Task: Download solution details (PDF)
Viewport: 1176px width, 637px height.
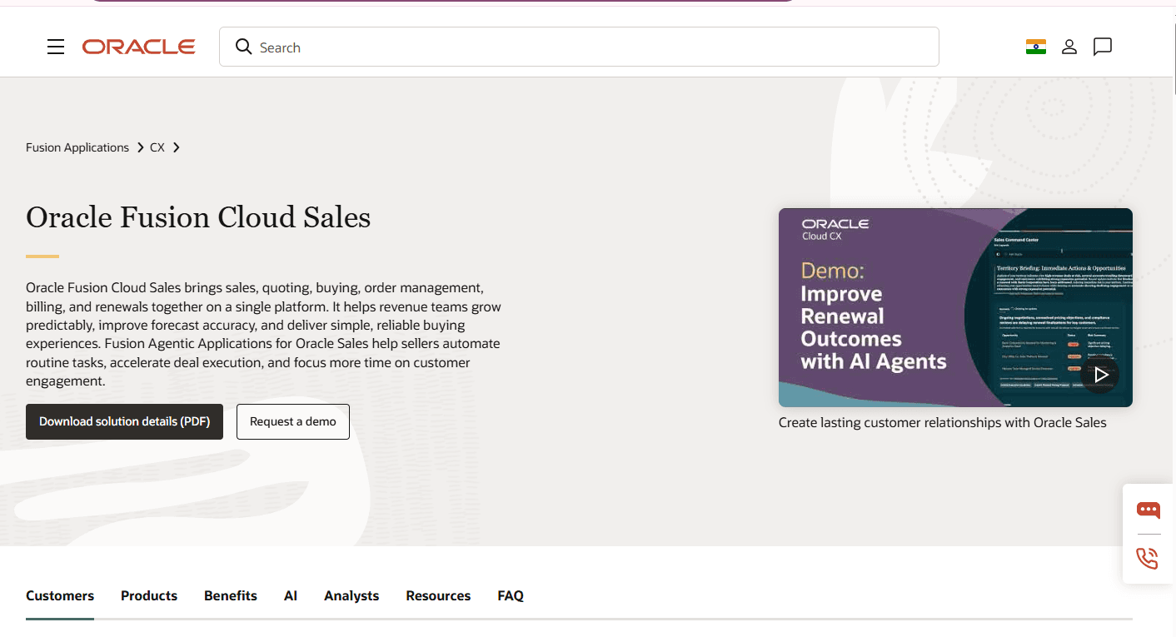Action: pyautogui.click(x=124, y=421)
